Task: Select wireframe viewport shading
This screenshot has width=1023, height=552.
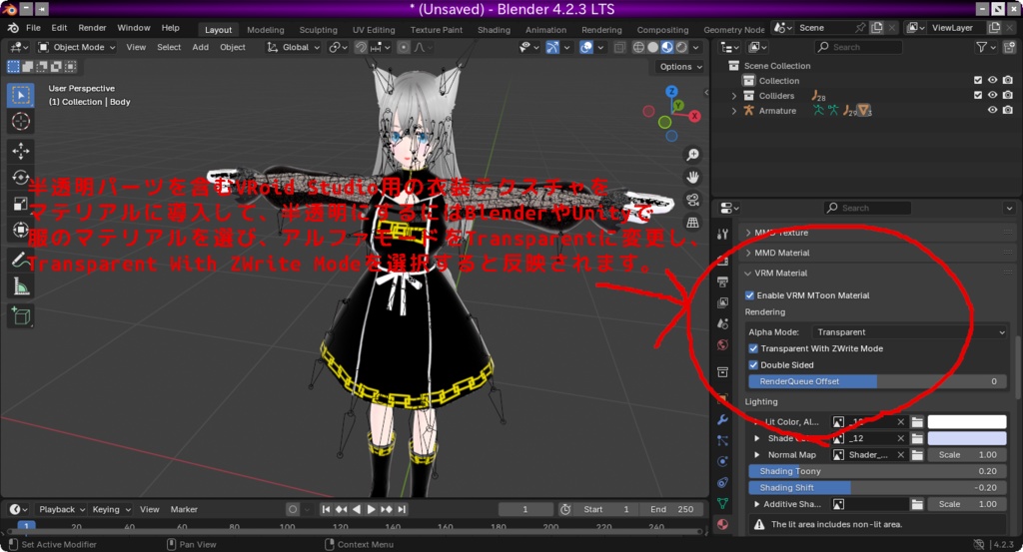Action: pos(638,47)
